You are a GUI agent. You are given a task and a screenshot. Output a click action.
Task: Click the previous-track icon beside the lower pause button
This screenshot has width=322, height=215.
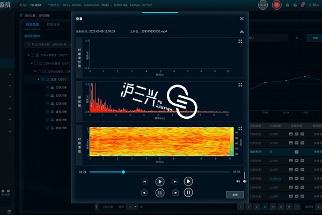pos(144,193)
